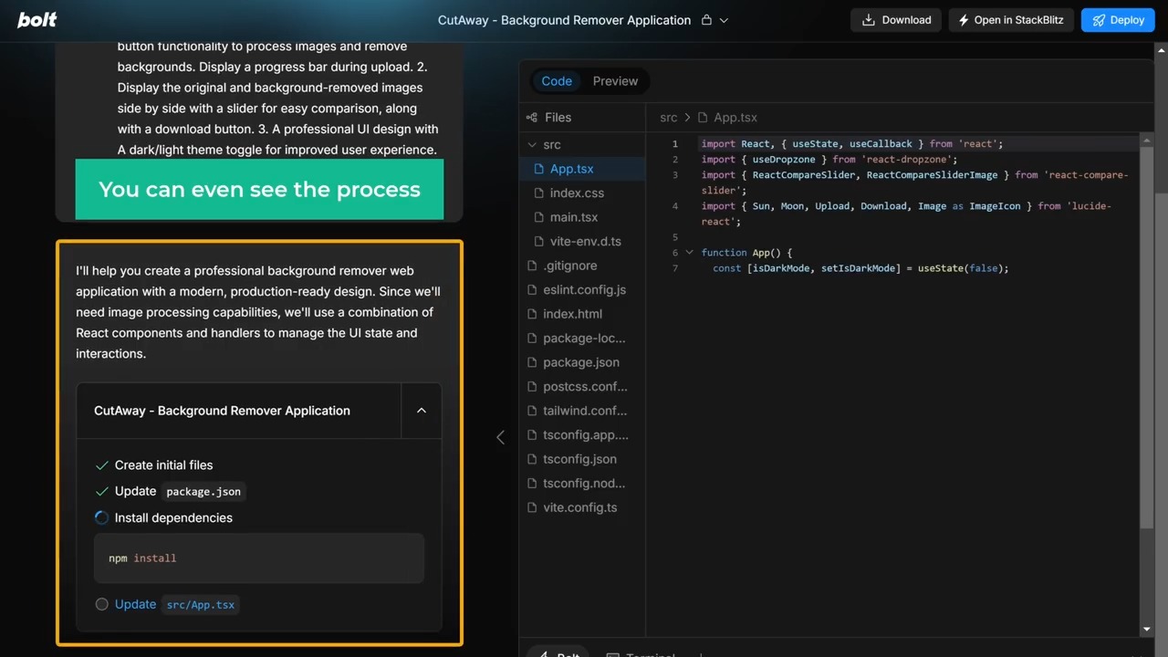Screen dimensions: 1168x657
Task: Switch to the Code tab
Action: (x=557, y=81)
